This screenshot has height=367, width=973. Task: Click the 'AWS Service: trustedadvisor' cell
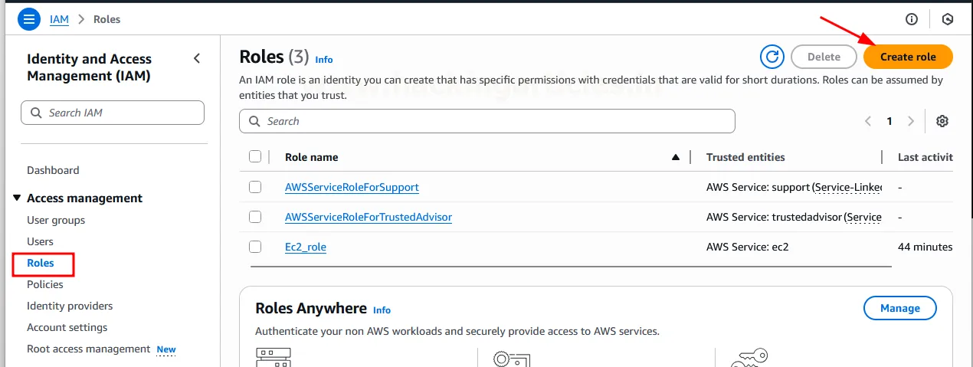[x=794, y=217]
